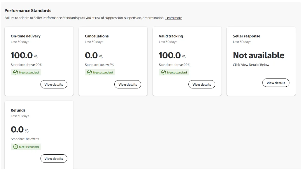
Task: Open View details for Cancellations
Action: 128,84
